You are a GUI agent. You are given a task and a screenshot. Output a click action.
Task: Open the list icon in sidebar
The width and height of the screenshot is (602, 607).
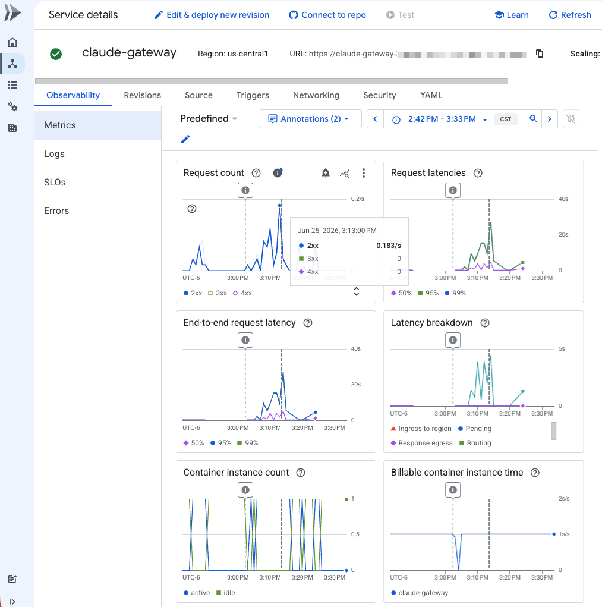click(12, 85)
